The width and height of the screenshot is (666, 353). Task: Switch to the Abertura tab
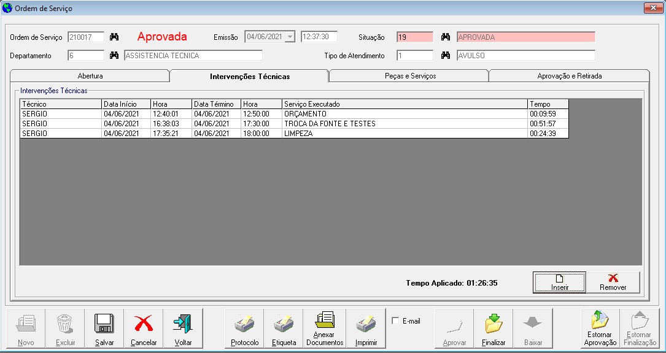point(90,76)
